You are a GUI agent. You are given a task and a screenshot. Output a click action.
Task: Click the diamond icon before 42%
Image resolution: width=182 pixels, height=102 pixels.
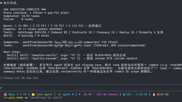click(x=124, y=94)
